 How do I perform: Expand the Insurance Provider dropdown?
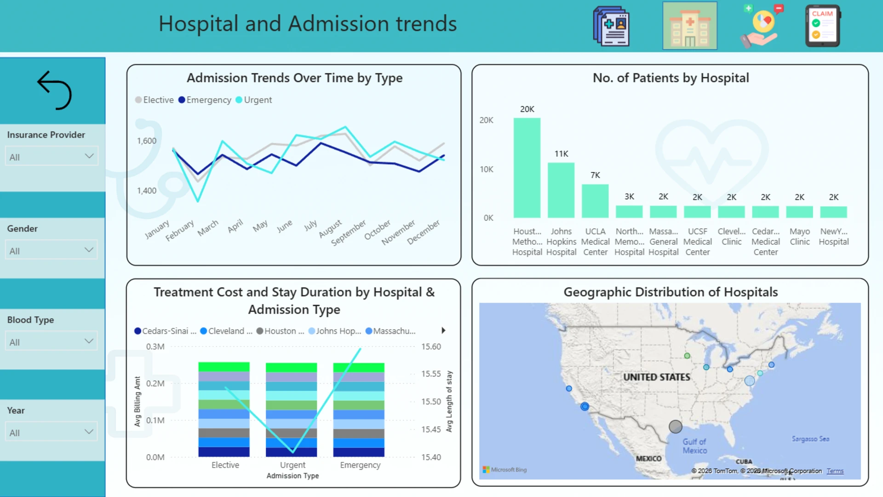point(52,156)
